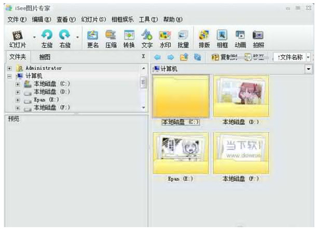Expand Epan (E:) in the tree
The height and width of the screenshot is (236, 319).
coord(18,100)
